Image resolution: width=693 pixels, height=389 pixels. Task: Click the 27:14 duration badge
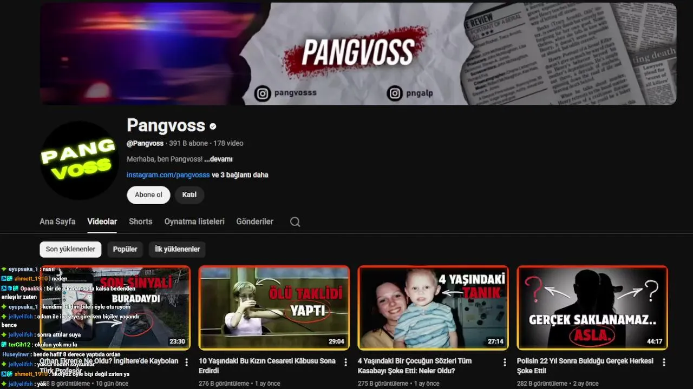pyautogui.click(x=495, y=341)
